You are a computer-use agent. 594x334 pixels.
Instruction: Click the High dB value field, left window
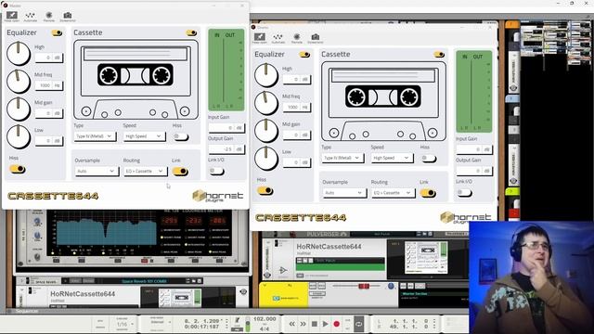pos(49,58)
